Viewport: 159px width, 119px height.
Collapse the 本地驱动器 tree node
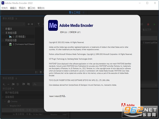pos(3,33)
